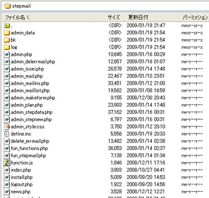Select the install.php file name
Viewport: 209px width, 198px height.
click(22, 177)
